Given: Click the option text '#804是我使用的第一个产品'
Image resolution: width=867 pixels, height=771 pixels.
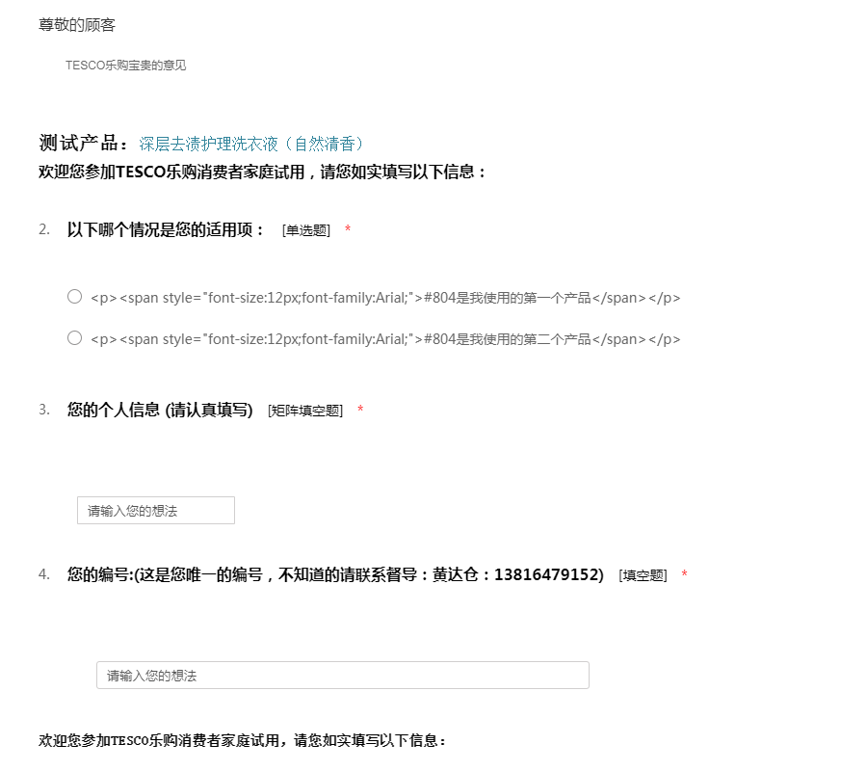Looking at the screenshot, I should [385, 298].
